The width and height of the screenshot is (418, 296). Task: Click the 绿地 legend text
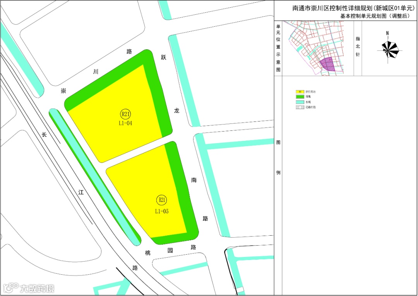(308, 97)
